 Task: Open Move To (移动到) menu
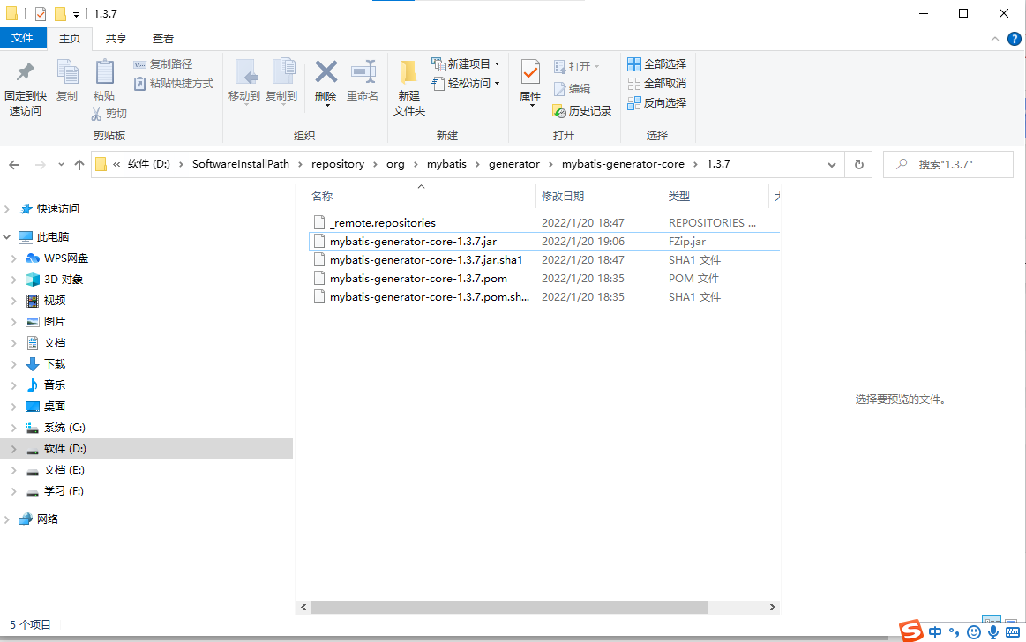(244, 82)
